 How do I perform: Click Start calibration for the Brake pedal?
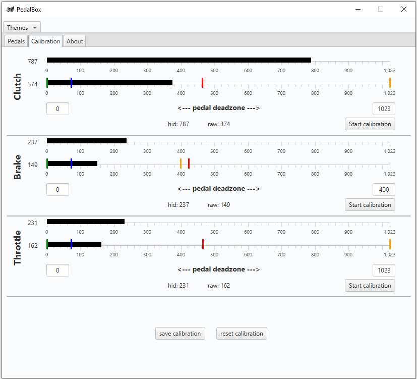tap(370, 205)
